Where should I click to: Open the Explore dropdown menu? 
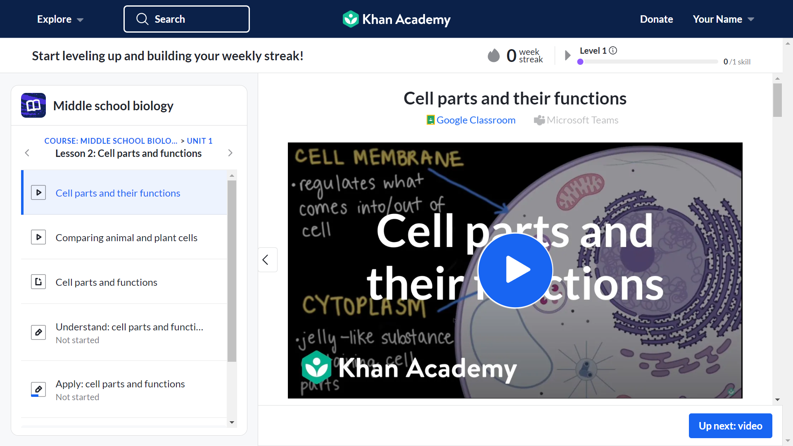[x=60, y=19]
